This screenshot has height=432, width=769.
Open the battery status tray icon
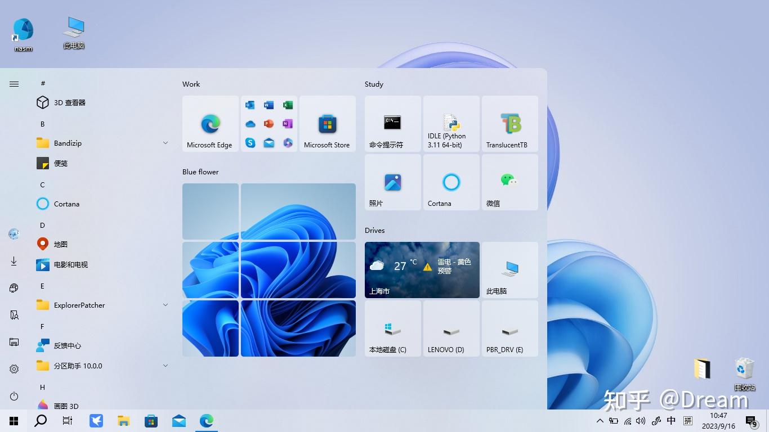[614, 421]
